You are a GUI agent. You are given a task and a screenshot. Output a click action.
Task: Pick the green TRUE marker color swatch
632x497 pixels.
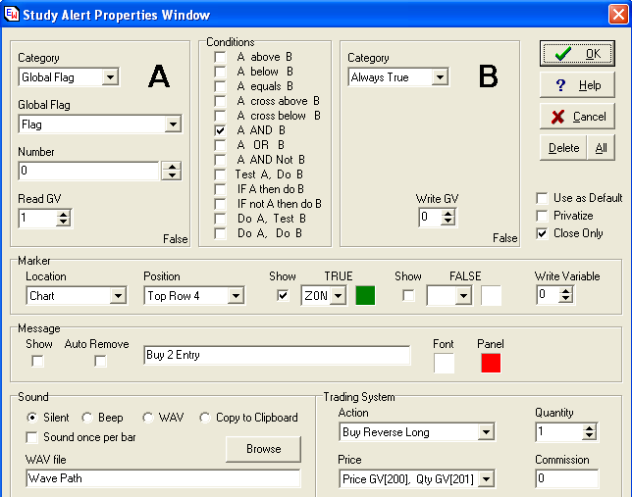pos(365,296)
